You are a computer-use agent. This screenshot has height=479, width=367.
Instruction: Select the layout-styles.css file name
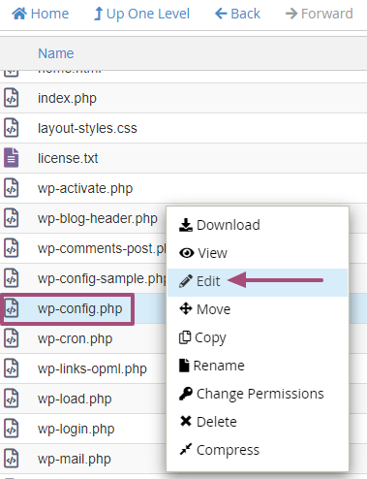[x=87, y=128]
